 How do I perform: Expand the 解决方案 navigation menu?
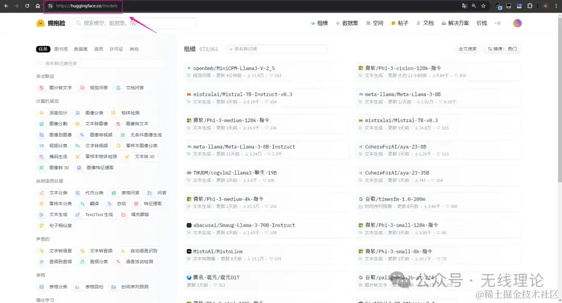[x=455, y=23]
